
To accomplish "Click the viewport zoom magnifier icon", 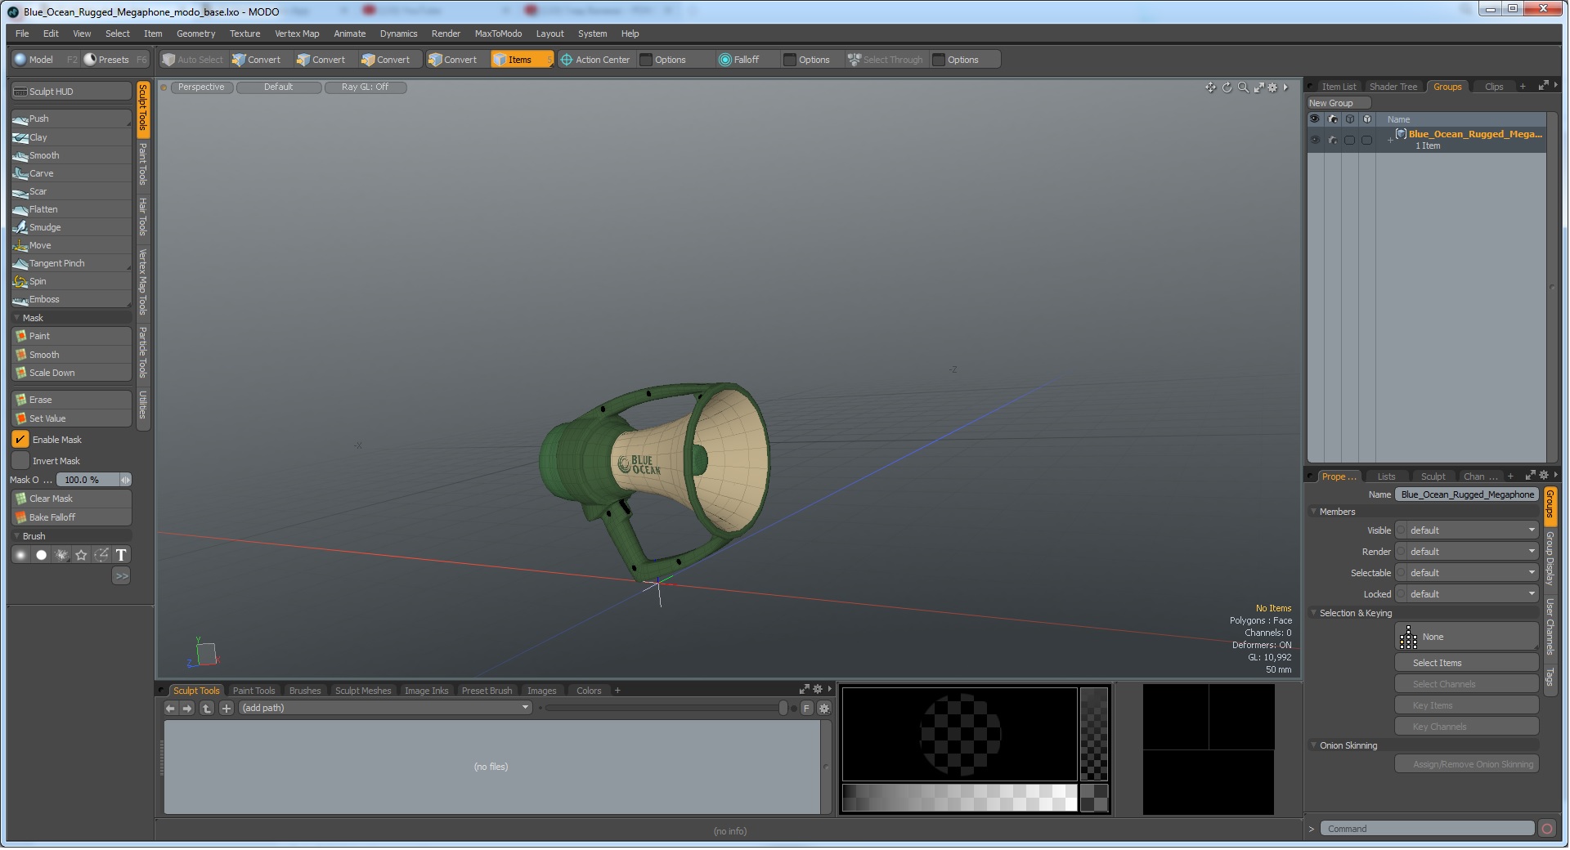I will 1243,87.
